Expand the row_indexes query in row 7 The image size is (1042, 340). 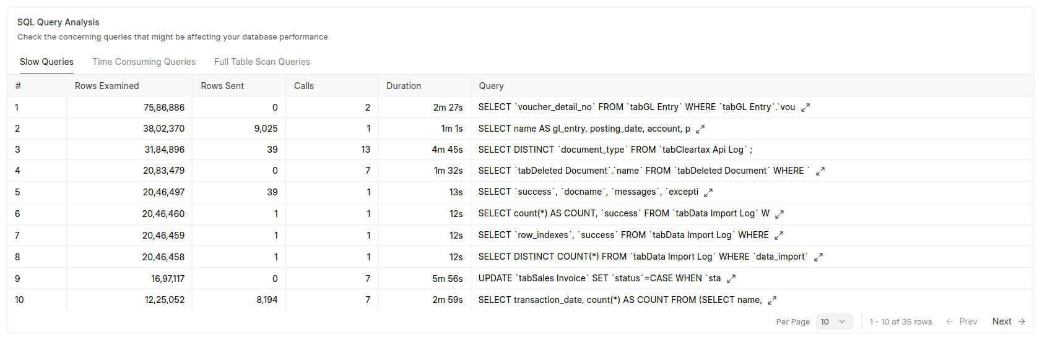click(779, 236)
